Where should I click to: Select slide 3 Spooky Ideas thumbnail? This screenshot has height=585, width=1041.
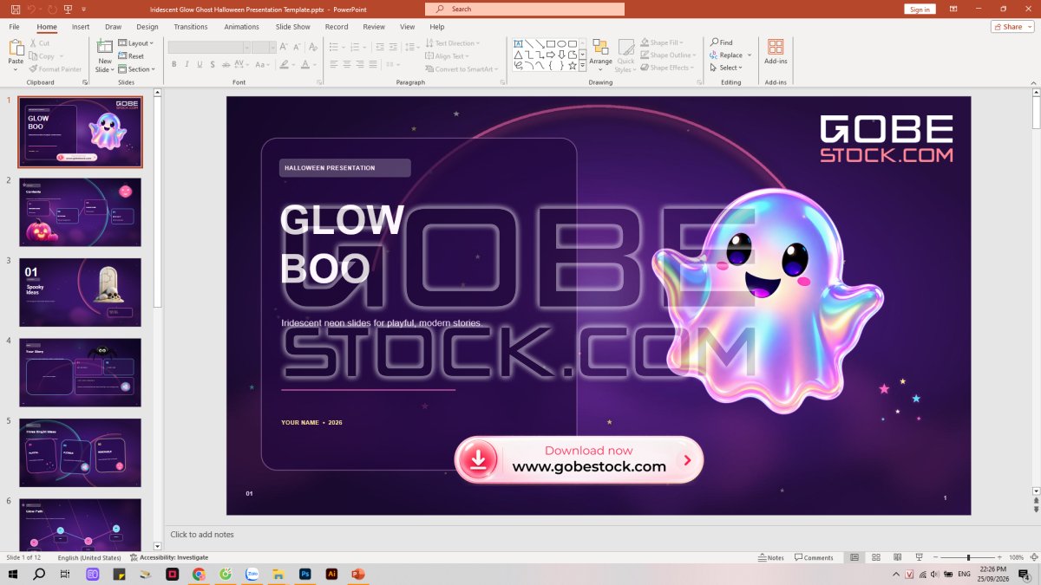pos(80,293)
